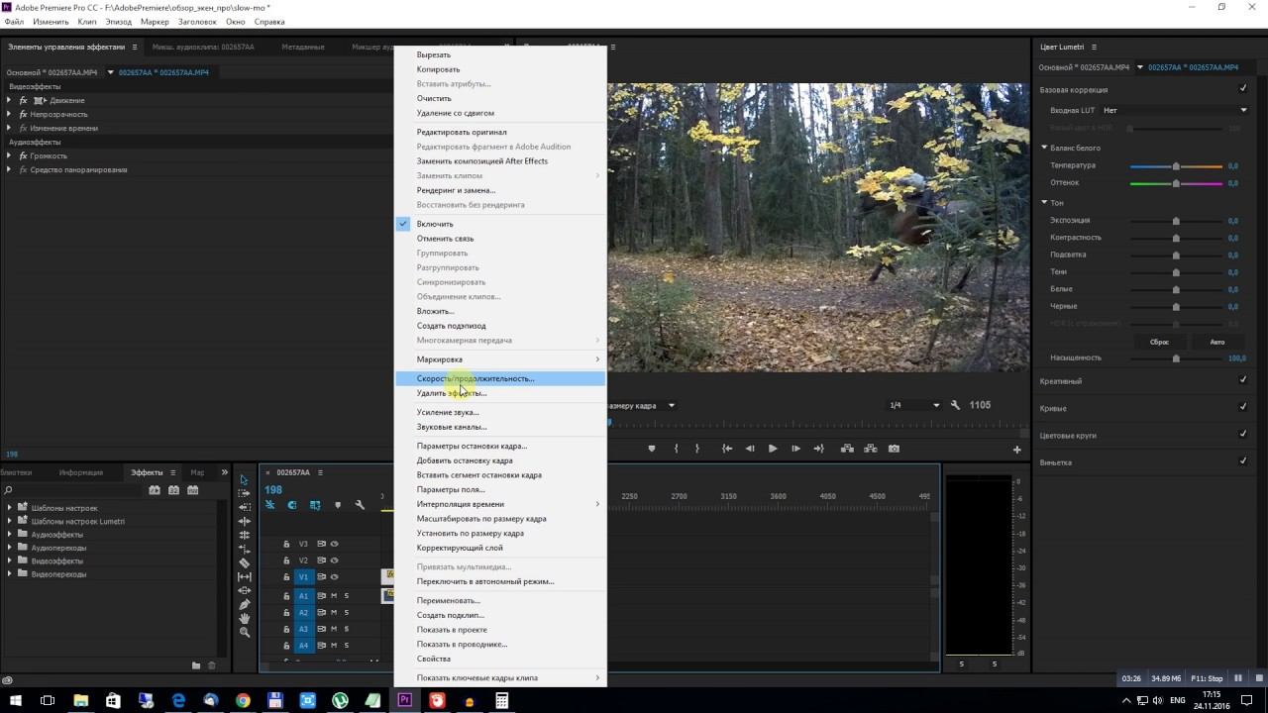Open monitor button editor plus icon
Viewport: 1268px width, 713px height.
coord(1016,450)
